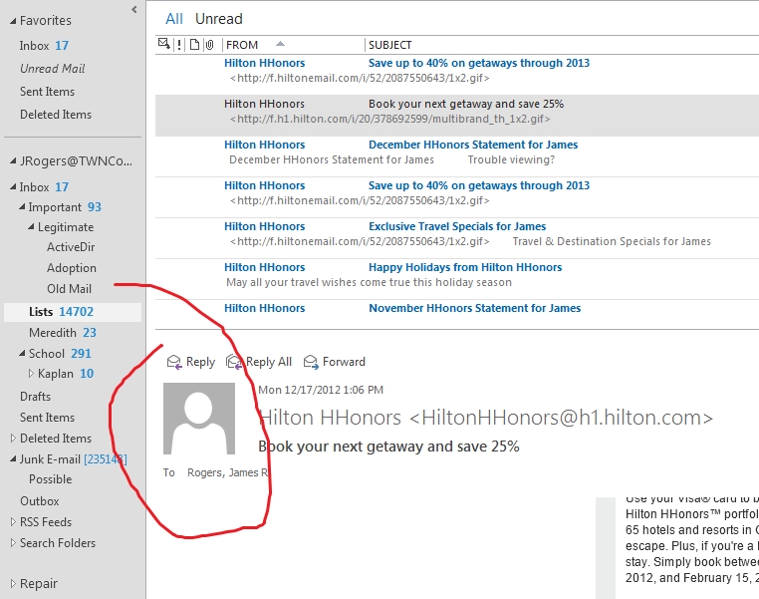Open the Old Mail folder

click(69, 289)
